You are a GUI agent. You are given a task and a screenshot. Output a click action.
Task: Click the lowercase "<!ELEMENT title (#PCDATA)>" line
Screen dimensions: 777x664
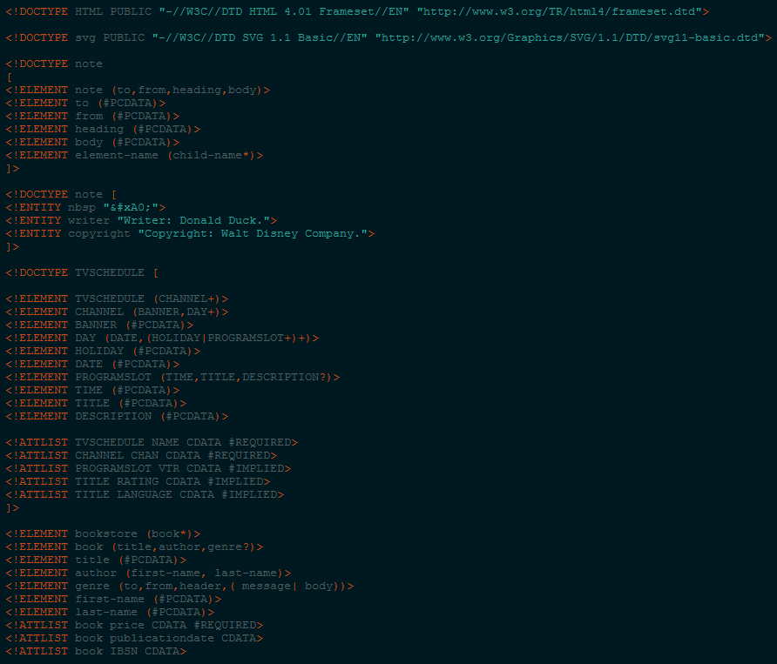pos(96,560)
